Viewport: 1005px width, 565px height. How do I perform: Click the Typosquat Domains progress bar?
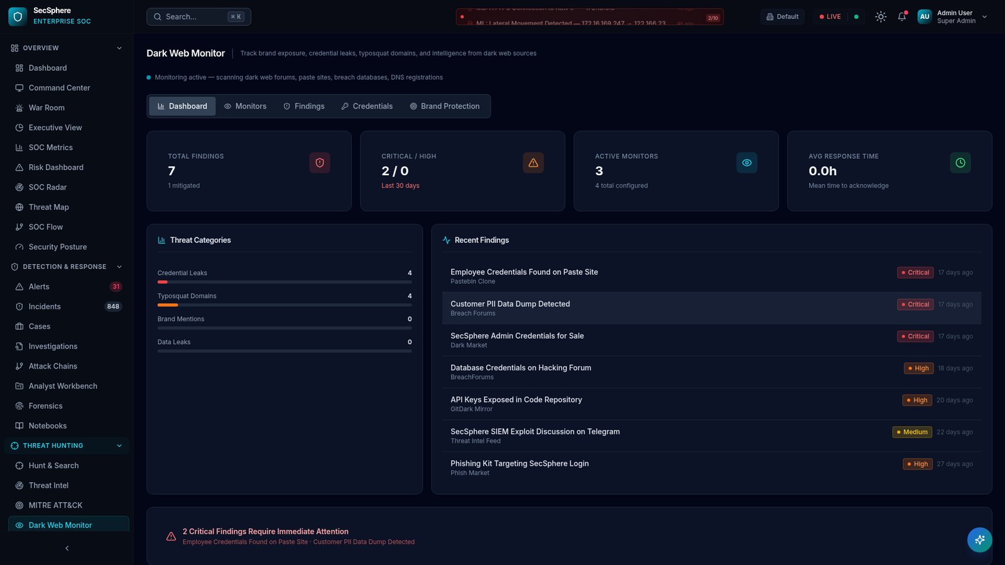pyautogui.click(x=285, y=305)
